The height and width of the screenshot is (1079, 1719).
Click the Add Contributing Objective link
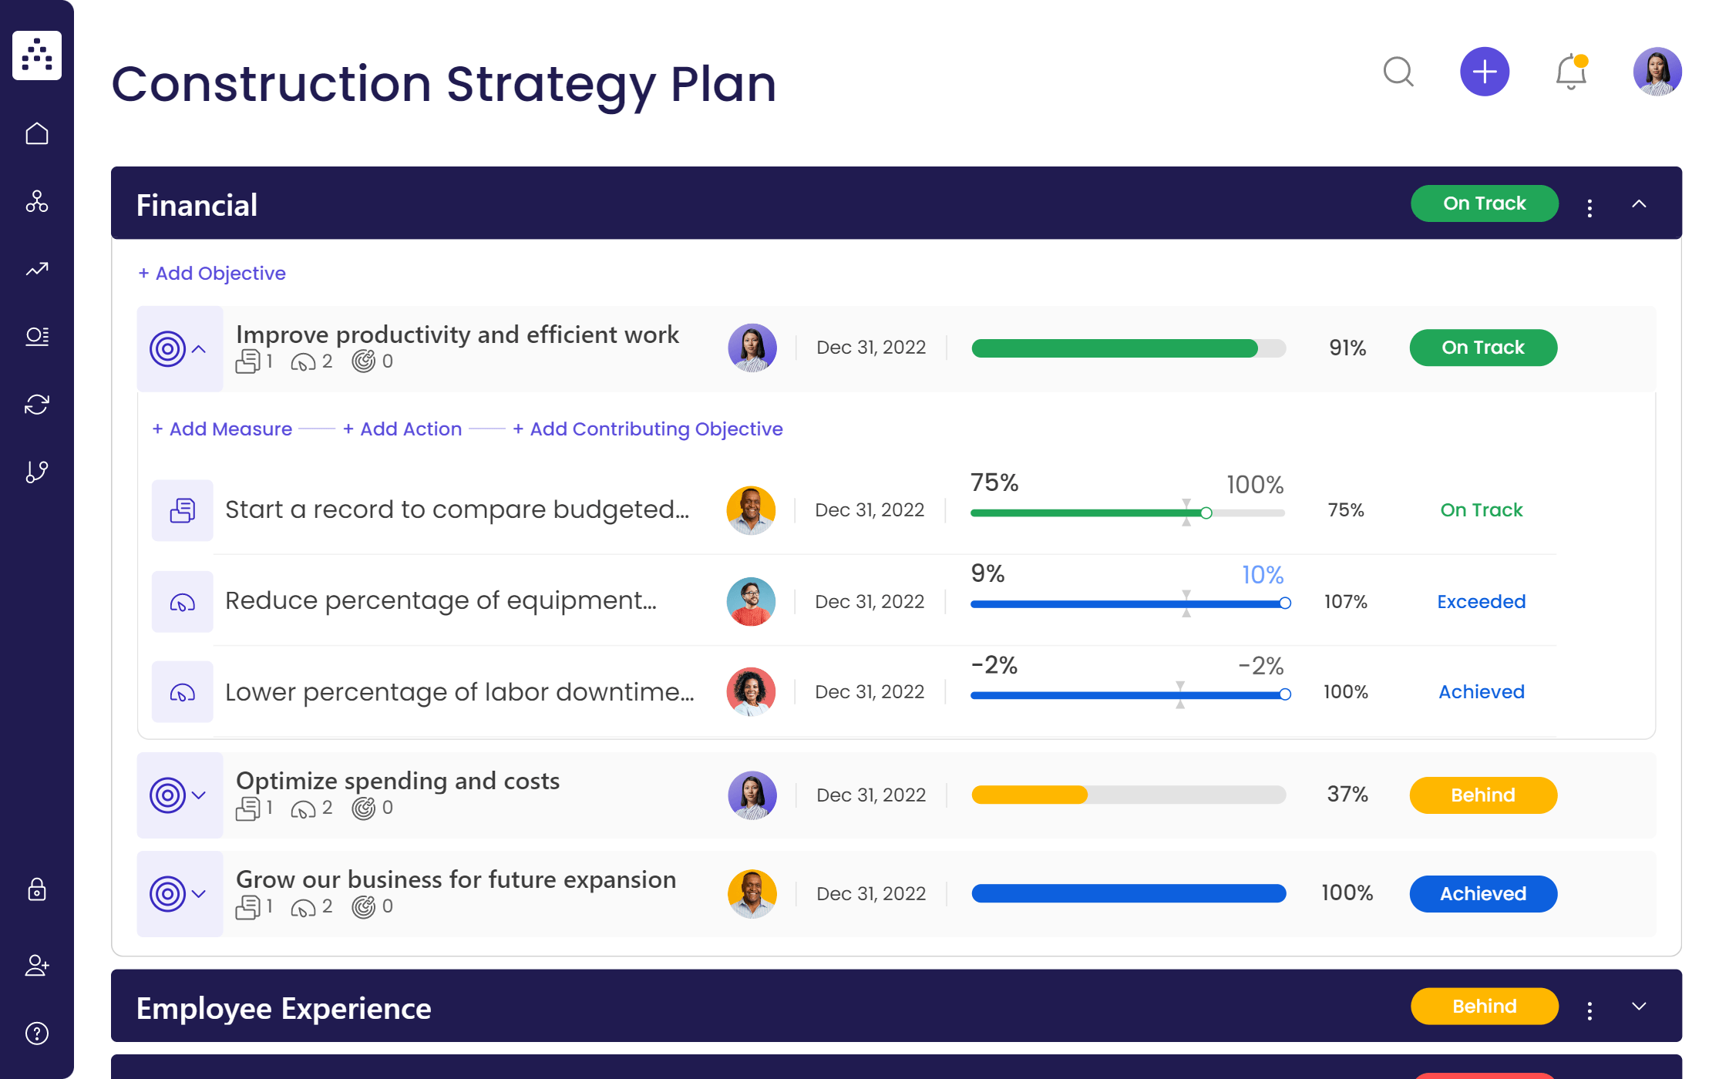(x=648, y=429)
